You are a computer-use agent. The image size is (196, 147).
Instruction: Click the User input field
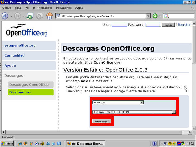119,25
